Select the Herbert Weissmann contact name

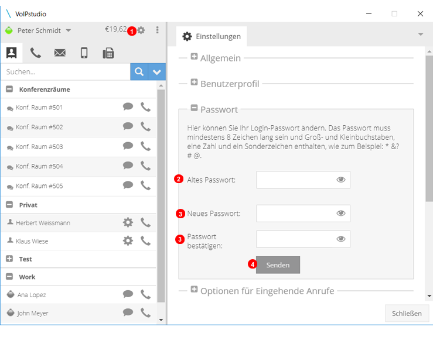(43, 223)
